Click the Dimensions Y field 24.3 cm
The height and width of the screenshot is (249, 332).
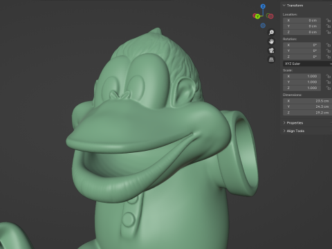(307, 107)
